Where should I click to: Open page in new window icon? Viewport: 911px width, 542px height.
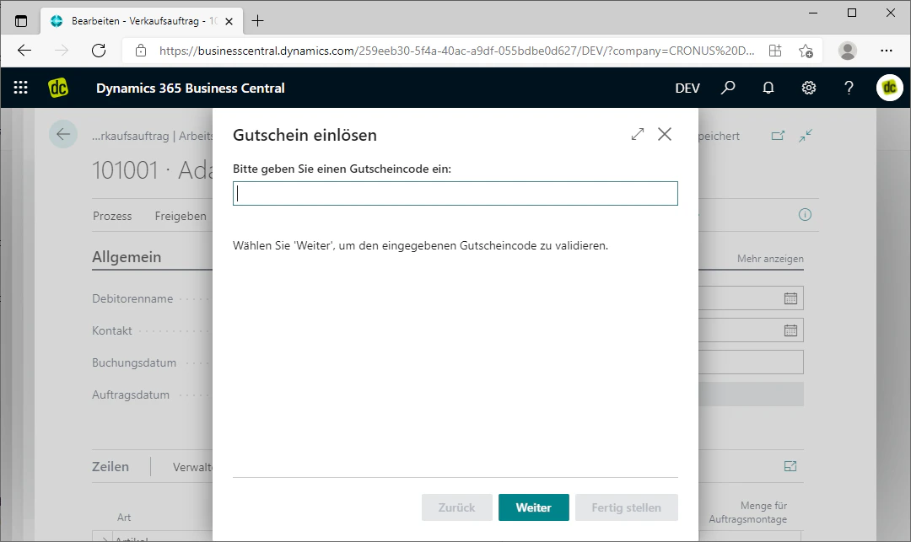point(778,135)
